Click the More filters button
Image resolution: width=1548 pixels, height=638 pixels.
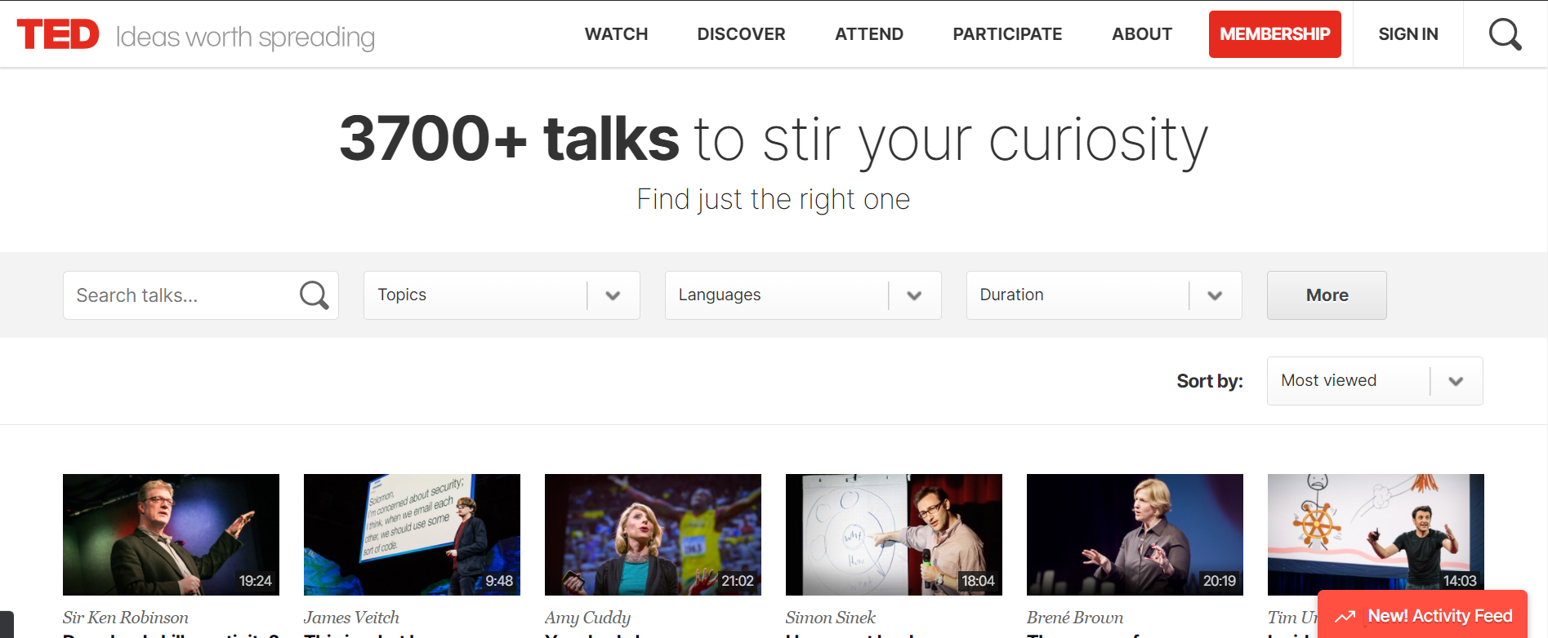[1327, 295]
